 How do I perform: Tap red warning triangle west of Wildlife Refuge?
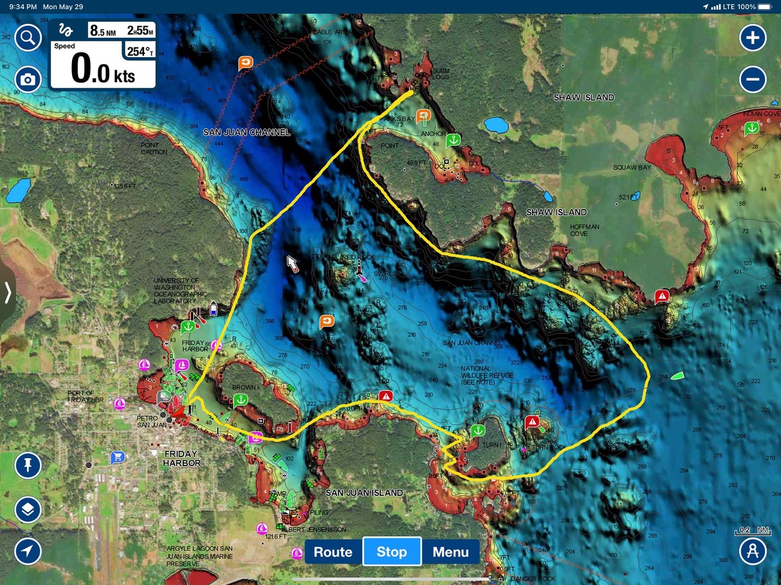(x=385, y=397)
